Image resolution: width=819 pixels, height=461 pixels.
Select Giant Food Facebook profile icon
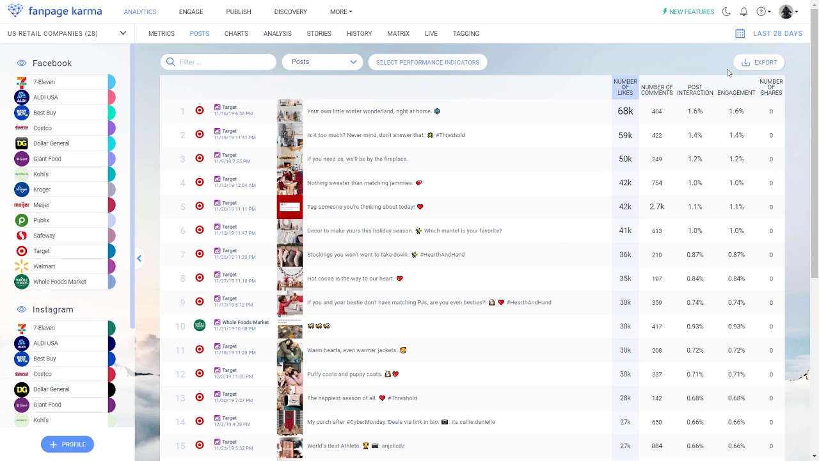(x=22, y=159)
